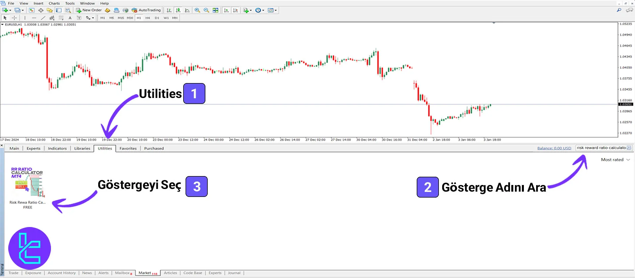Select the Risk Reward Ratio Calculator thumbnail
Viewport: 635px width, 278px height.
[x=28, y=183]
